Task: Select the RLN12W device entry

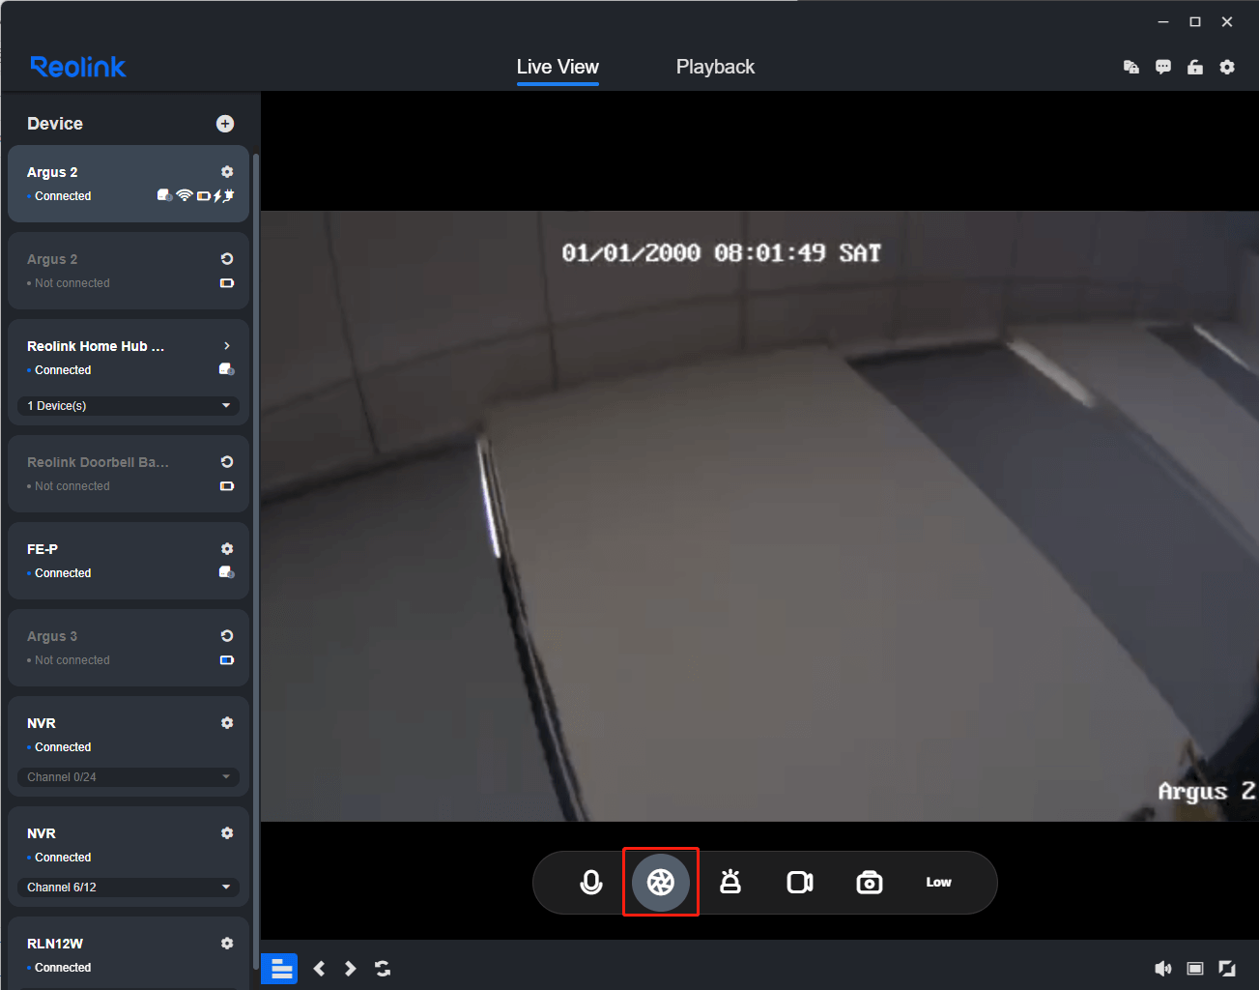Action: point(129,952)
